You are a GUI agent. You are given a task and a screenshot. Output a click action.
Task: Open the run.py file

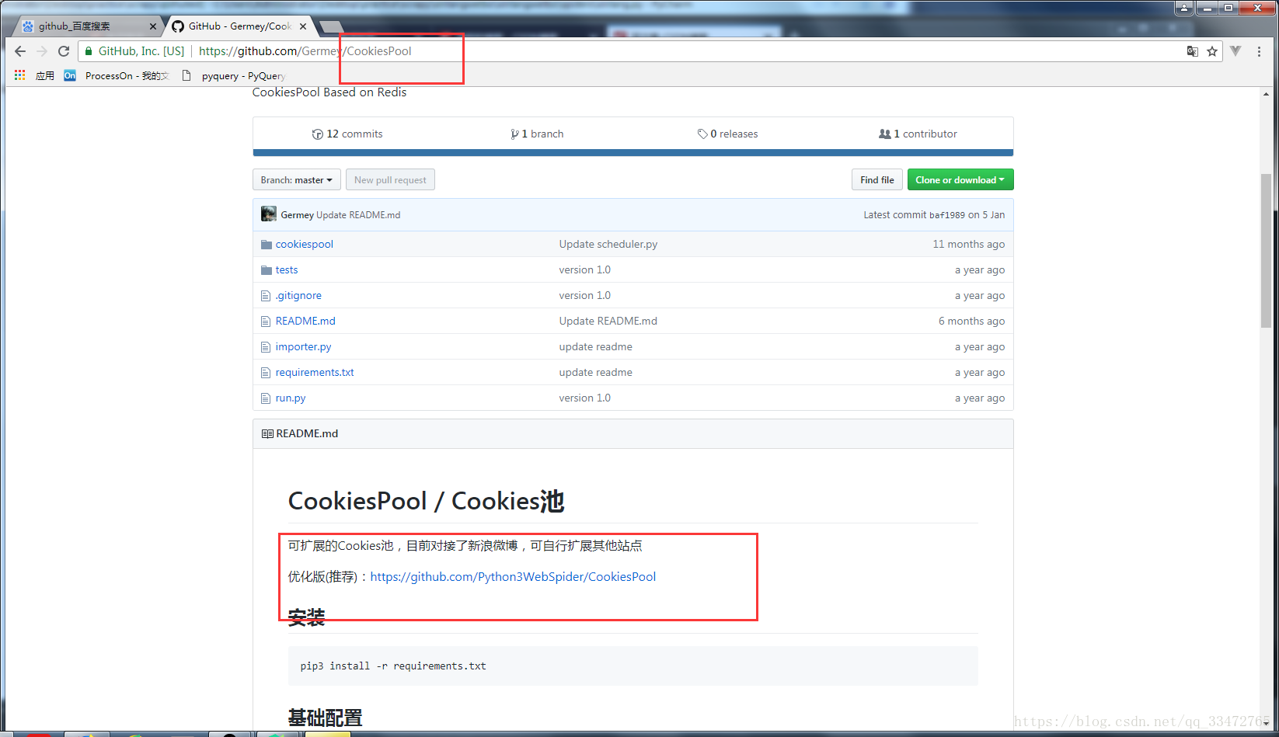click(291, 398)
